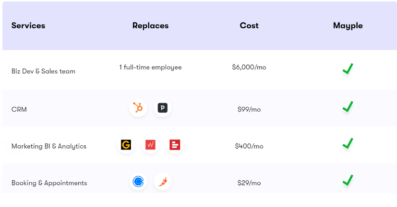The image size is (397, 207).
Task: Click the blue Calendly icon
Action: (138, 182)
